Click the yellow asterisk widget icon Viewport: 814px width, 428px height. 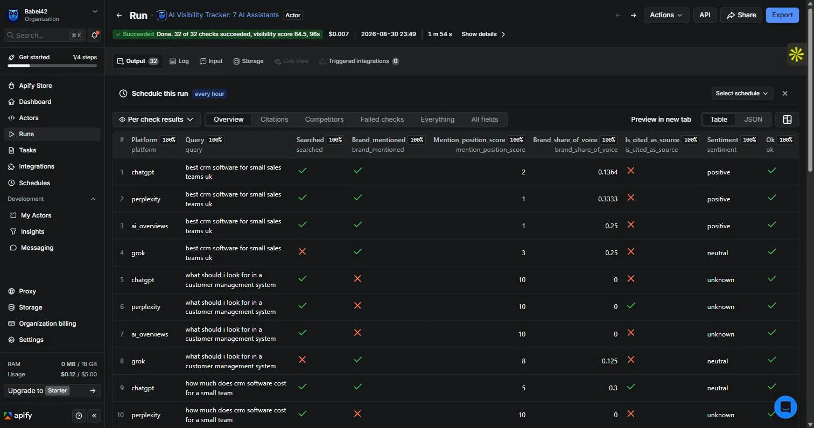click(x=796, y=54)
